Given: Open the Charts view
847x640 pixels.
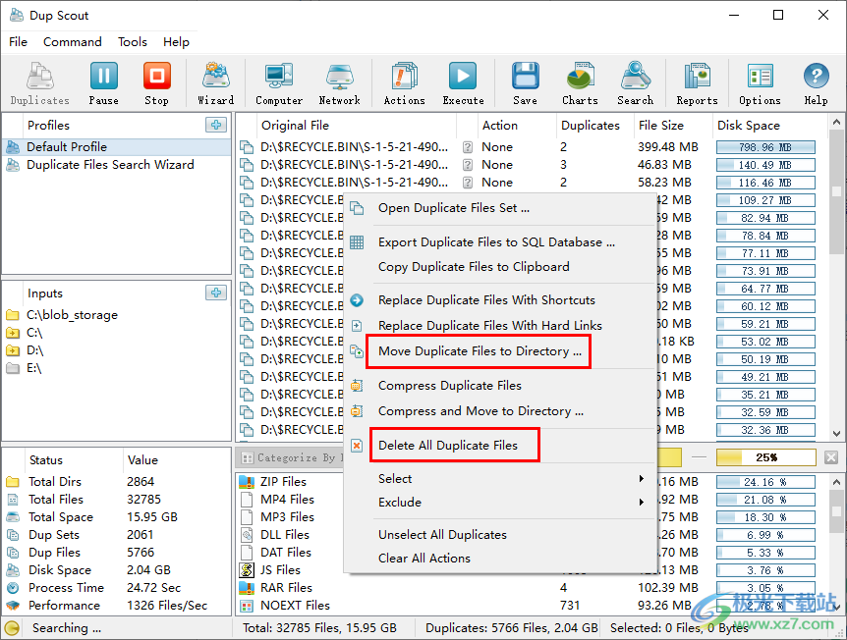Looking at the screenshot, I should (x=580, y=83).
